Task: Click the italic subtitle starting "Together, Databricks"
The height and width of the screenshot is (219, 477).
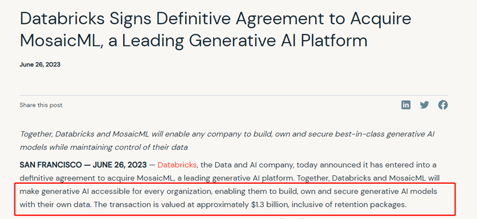Action: click(x=227, y=141)
